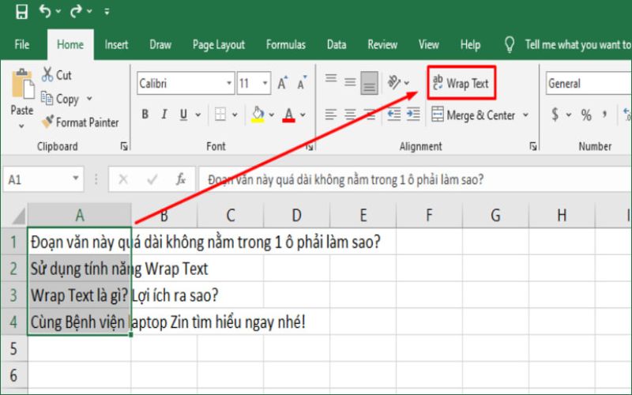Screen dimensions: 632x395
Task: Toggle Wrap Text for selected cells
Action: (461, 83)
